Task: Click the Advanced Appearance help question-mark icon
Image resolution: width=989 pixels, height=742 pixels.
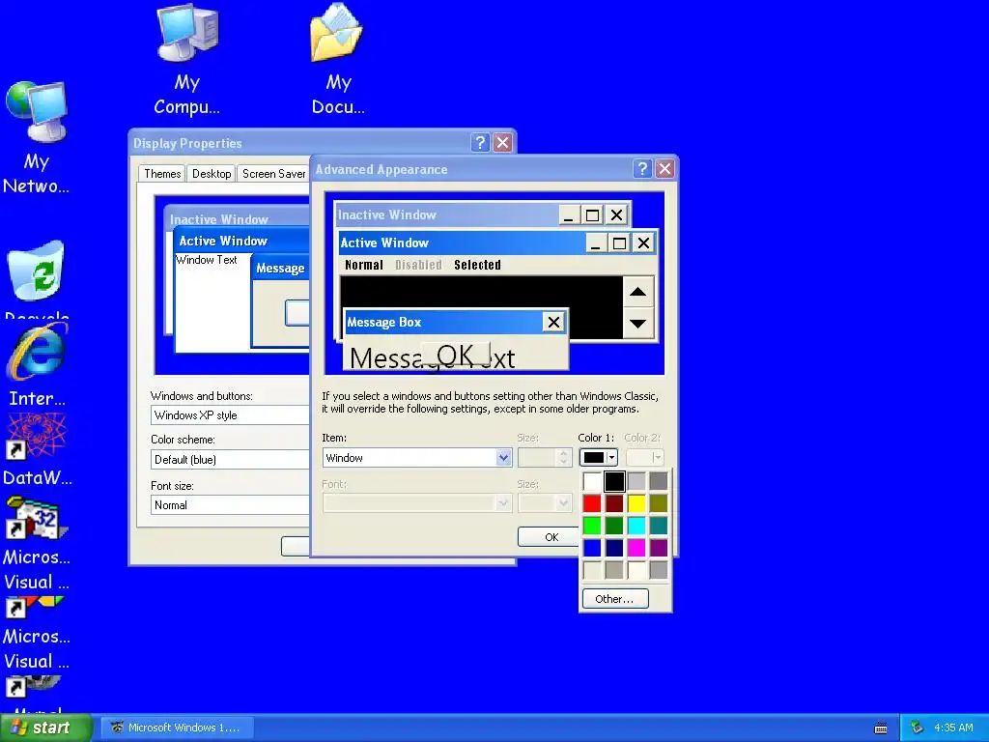Action: (x=642, y=168)
